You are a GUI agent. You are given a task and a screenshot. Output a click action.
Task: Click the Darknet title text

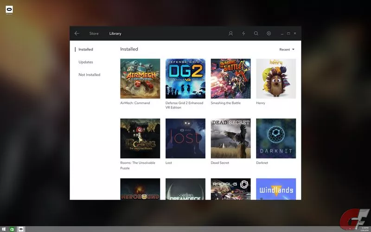point(262,163)
